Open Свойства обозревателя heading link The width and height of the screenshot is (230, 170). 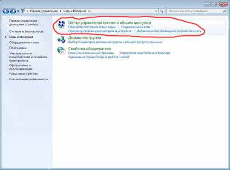click(89, 48)
